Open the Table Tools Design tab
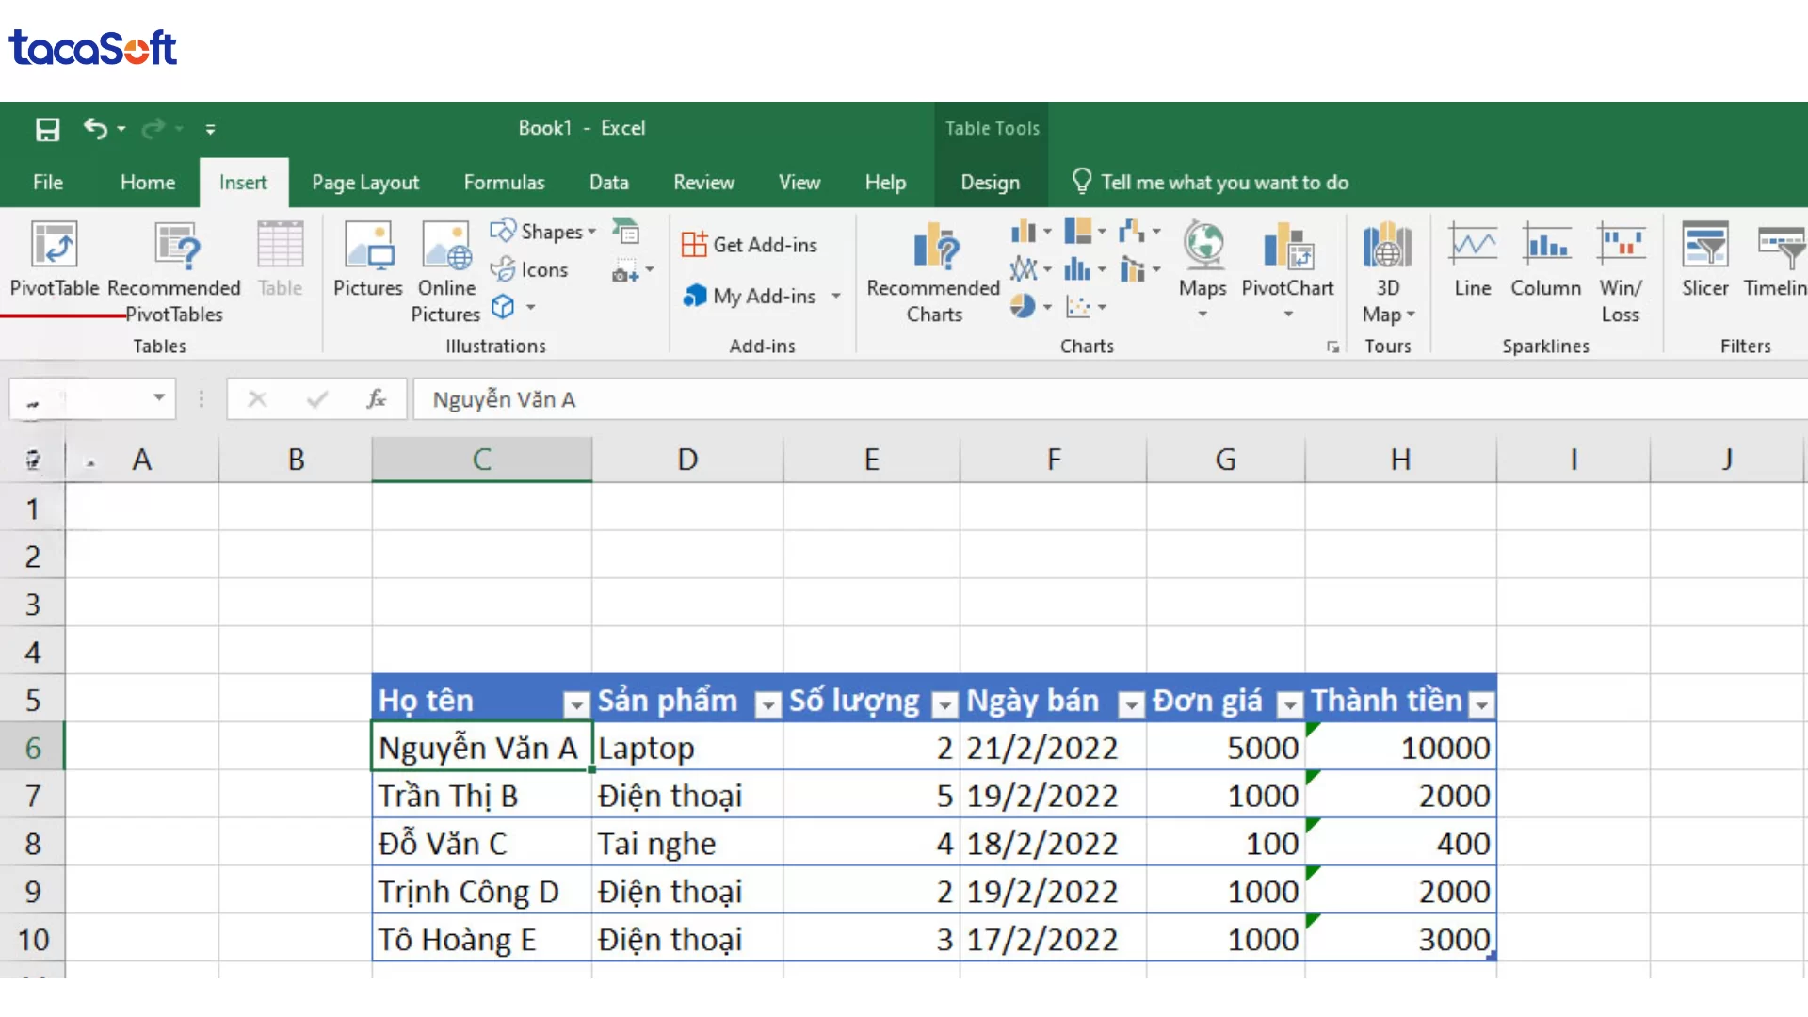 (990, 182)
